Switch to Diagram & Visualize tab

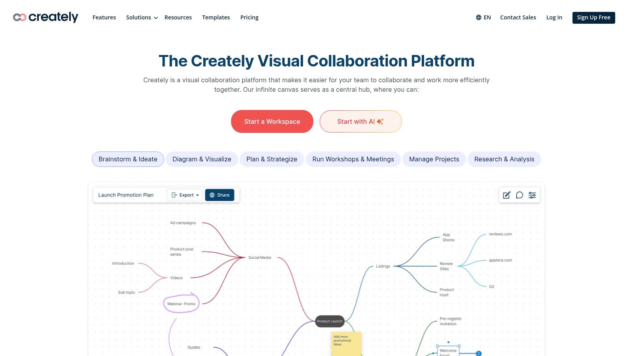[202, 159]
